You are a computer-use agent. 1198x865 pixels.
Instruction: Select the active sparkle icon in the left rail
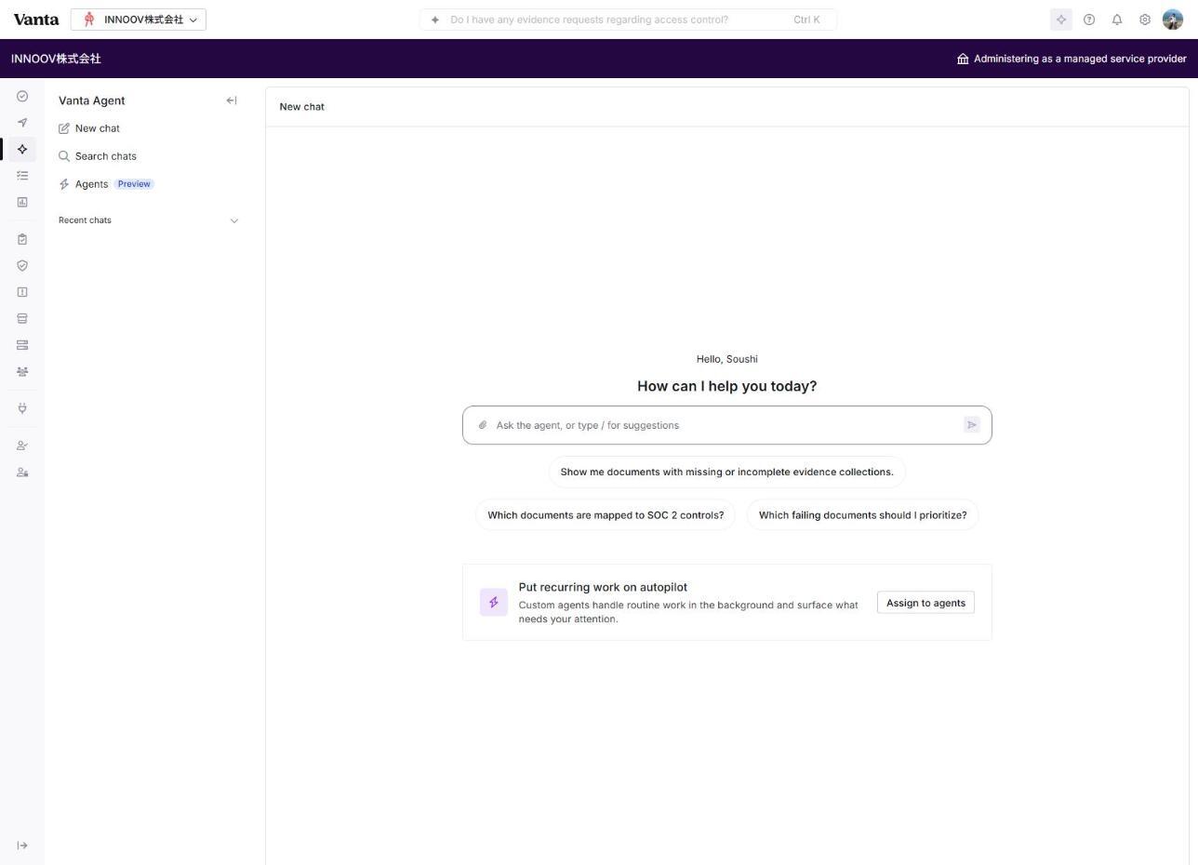coord(22,149)
